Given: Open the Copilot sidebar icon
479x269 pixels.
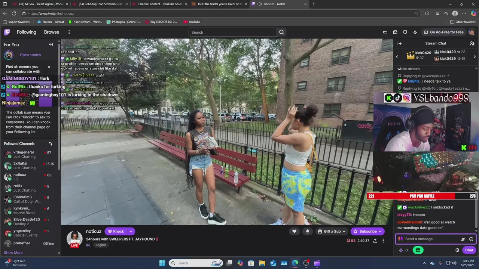Looking at the screenshot, I should coord(473,13).
